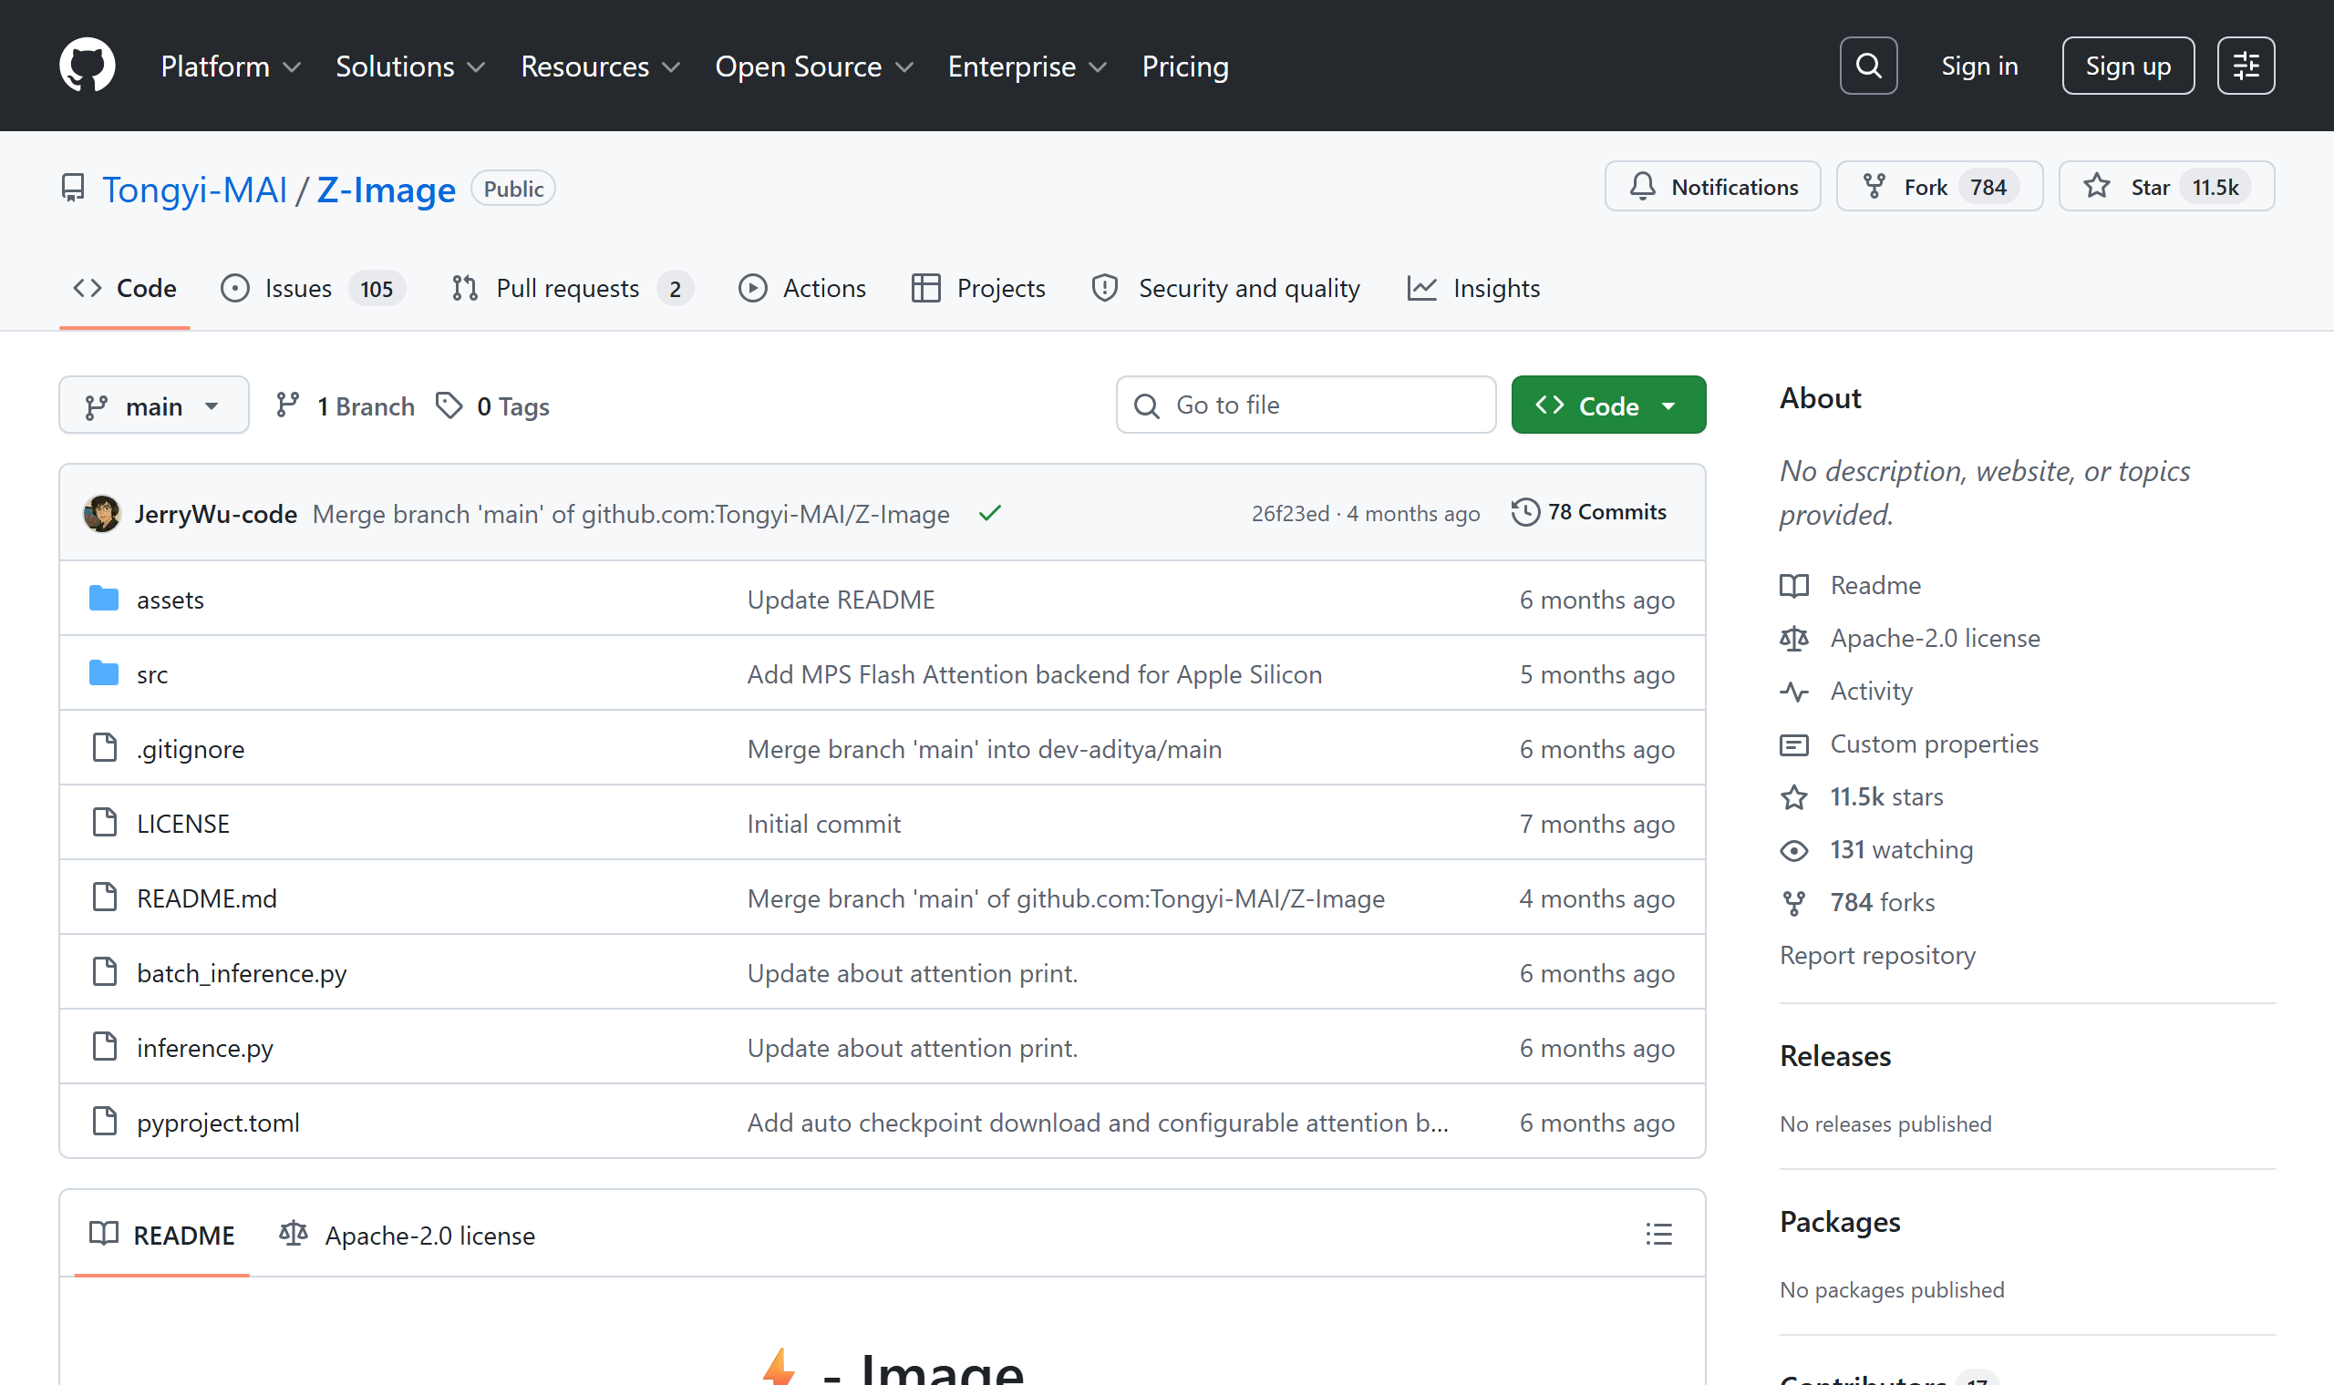The width and height of the screenshot is (2334, 1385).
Task: Click the LICENSE file icon
Action: tap(105, 822)
